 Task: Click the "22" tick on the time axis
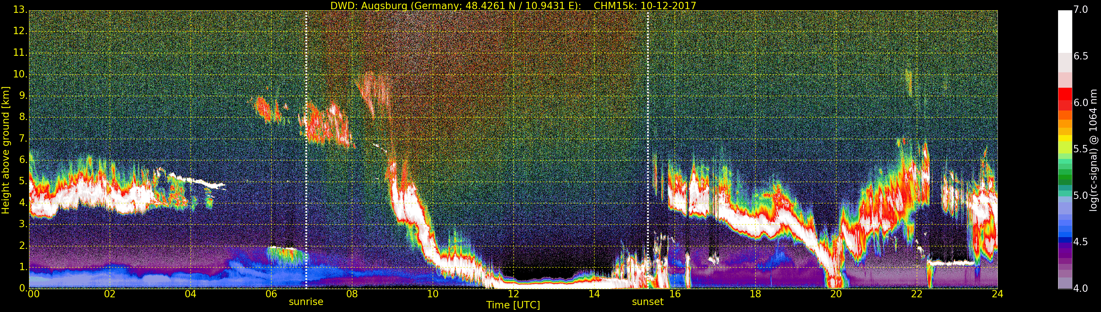click(917, 294)
